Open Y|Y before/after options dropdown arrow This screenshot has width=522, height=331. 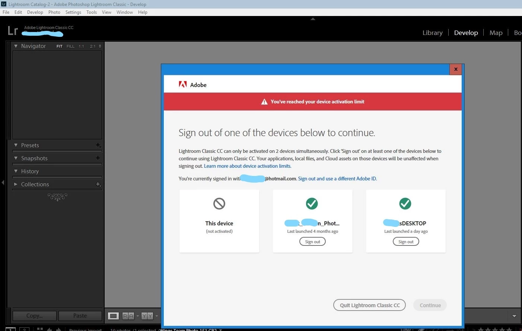[157, 316]
